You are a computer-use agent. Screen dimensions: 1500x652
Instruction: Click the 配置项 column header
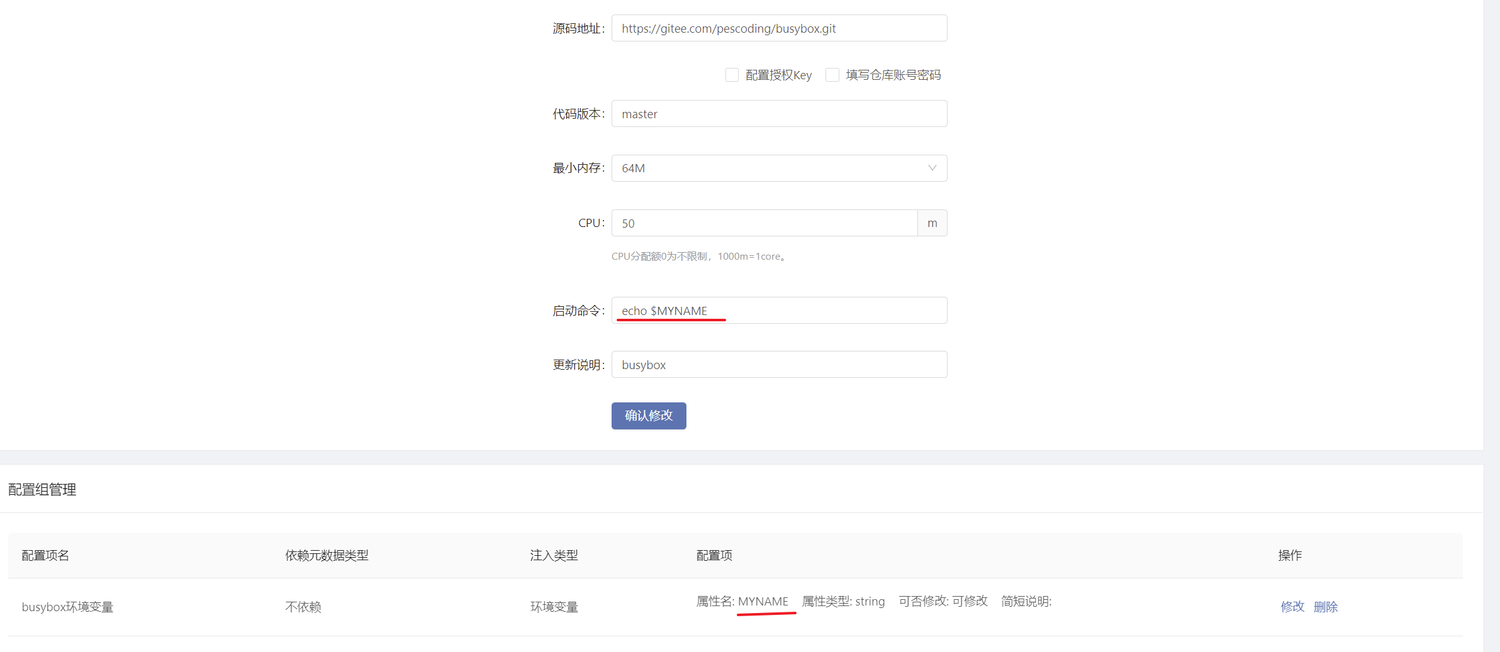click(x=714, y=555)
